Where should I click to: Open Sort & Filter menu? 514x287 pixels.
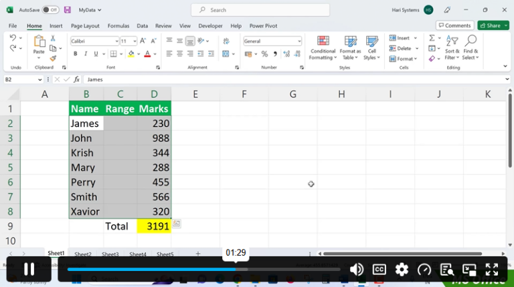452,48
